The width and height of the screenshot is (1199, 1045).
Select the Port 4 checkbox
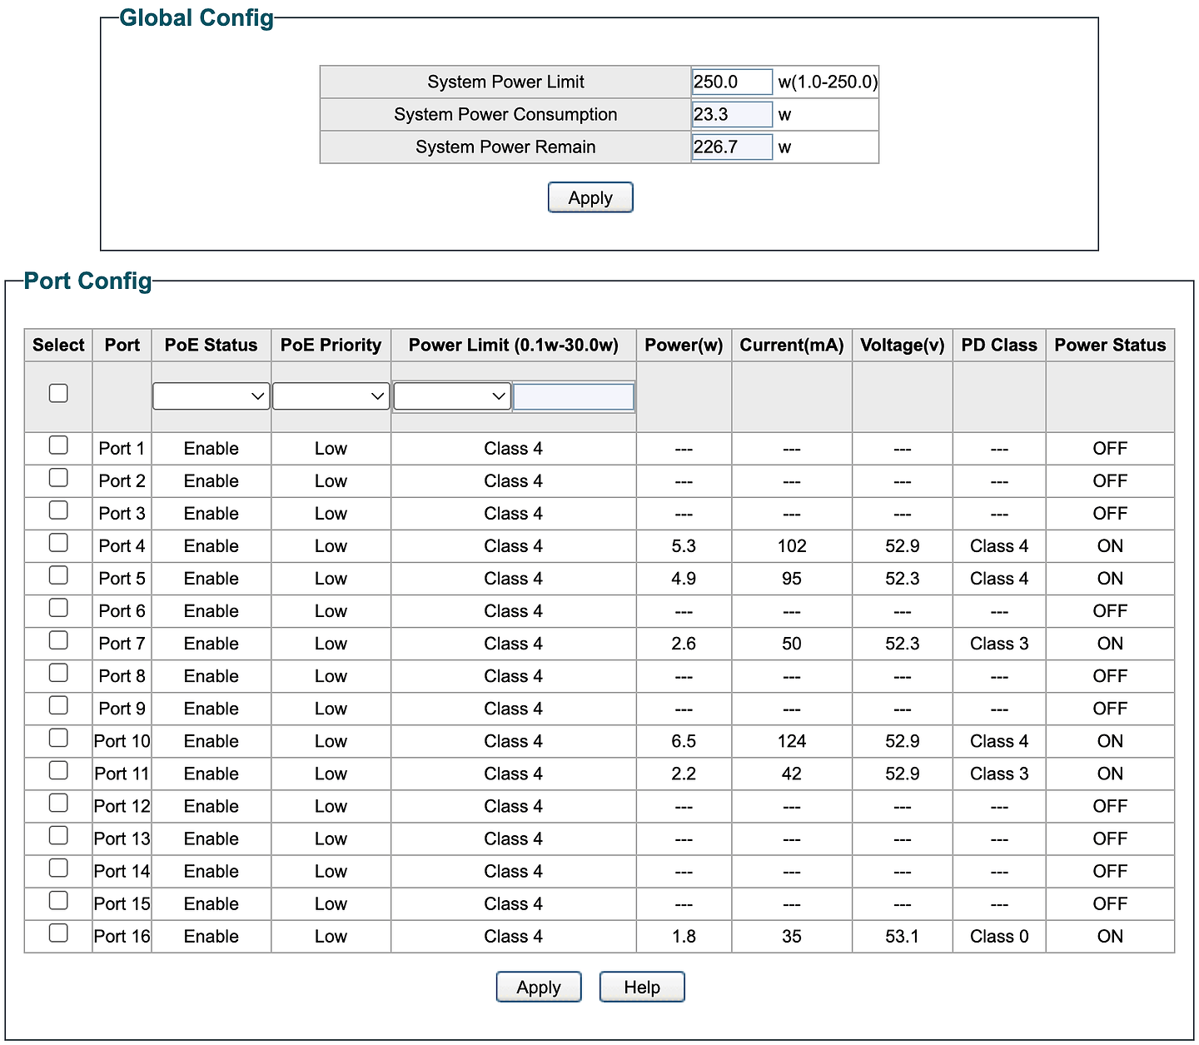58,542
